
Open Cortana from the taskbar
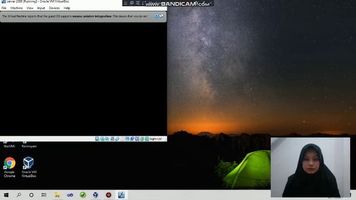tap(31, 195)
